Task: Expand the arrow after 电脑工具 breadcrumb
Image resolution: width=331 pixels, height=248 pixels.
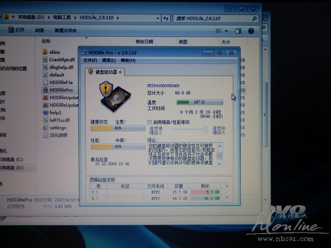Action: pyautogui.click(x=75, y=18)
